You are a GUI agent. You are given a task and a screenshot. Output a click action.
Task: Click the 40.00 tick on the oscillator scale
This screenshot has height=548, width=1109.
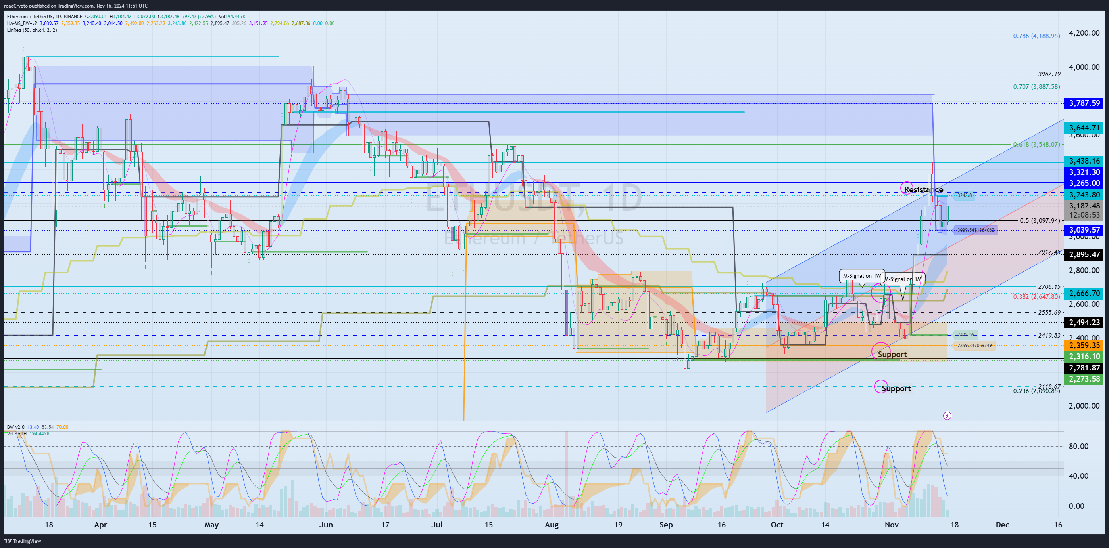coord(1078,476)
